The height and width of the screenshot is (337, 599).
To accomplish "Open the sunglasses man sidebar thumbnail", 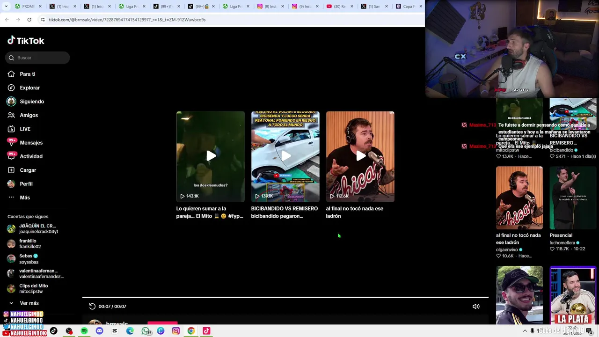I will pyautogui.click(x=519, y=295).
